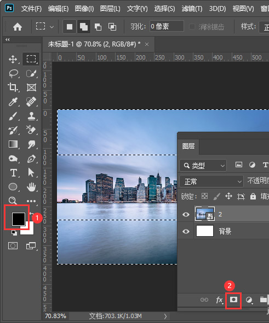Choose Add to selection mode
Screen dimensions: 269x323
84,27
